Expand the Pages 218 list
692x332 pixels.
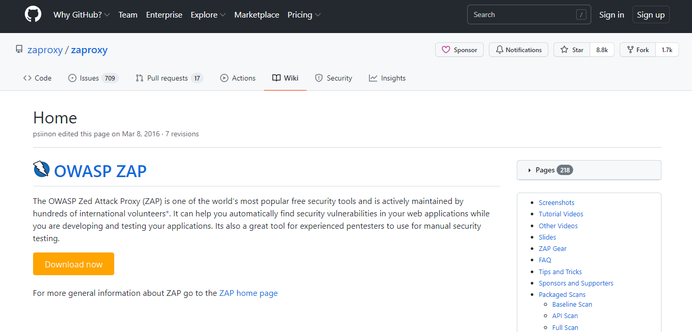(x=589, y=170)
